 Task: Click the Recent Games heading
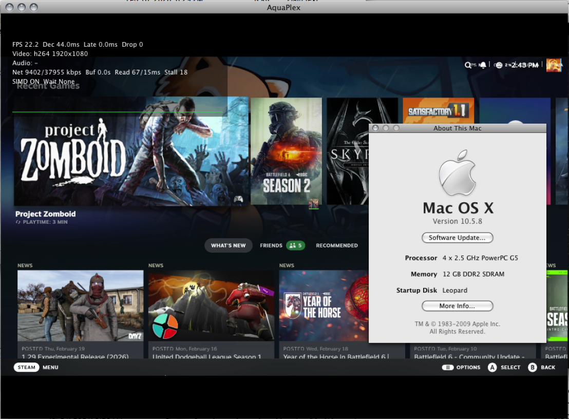(x=48, y=86)
